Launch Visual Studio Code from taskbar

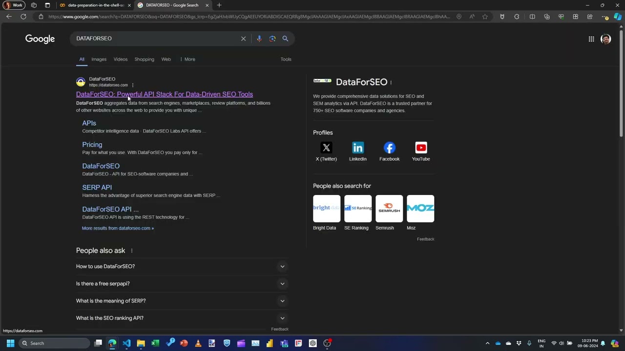[126, 343]
